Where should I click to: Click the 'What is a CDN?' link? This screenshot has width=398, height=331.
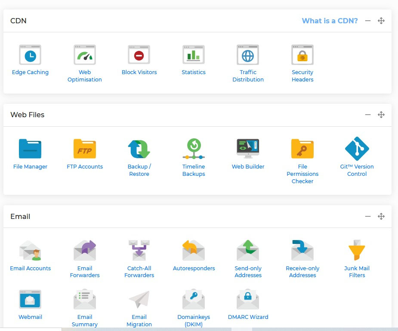[x=330, y=21]
